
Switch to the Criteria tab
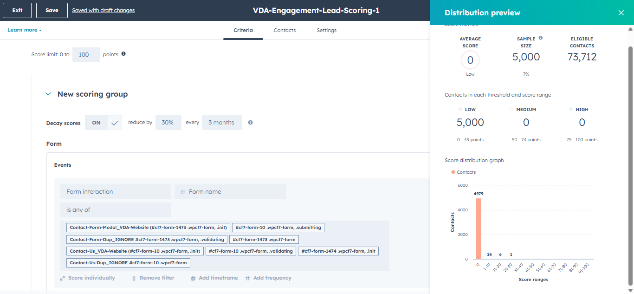243,30
